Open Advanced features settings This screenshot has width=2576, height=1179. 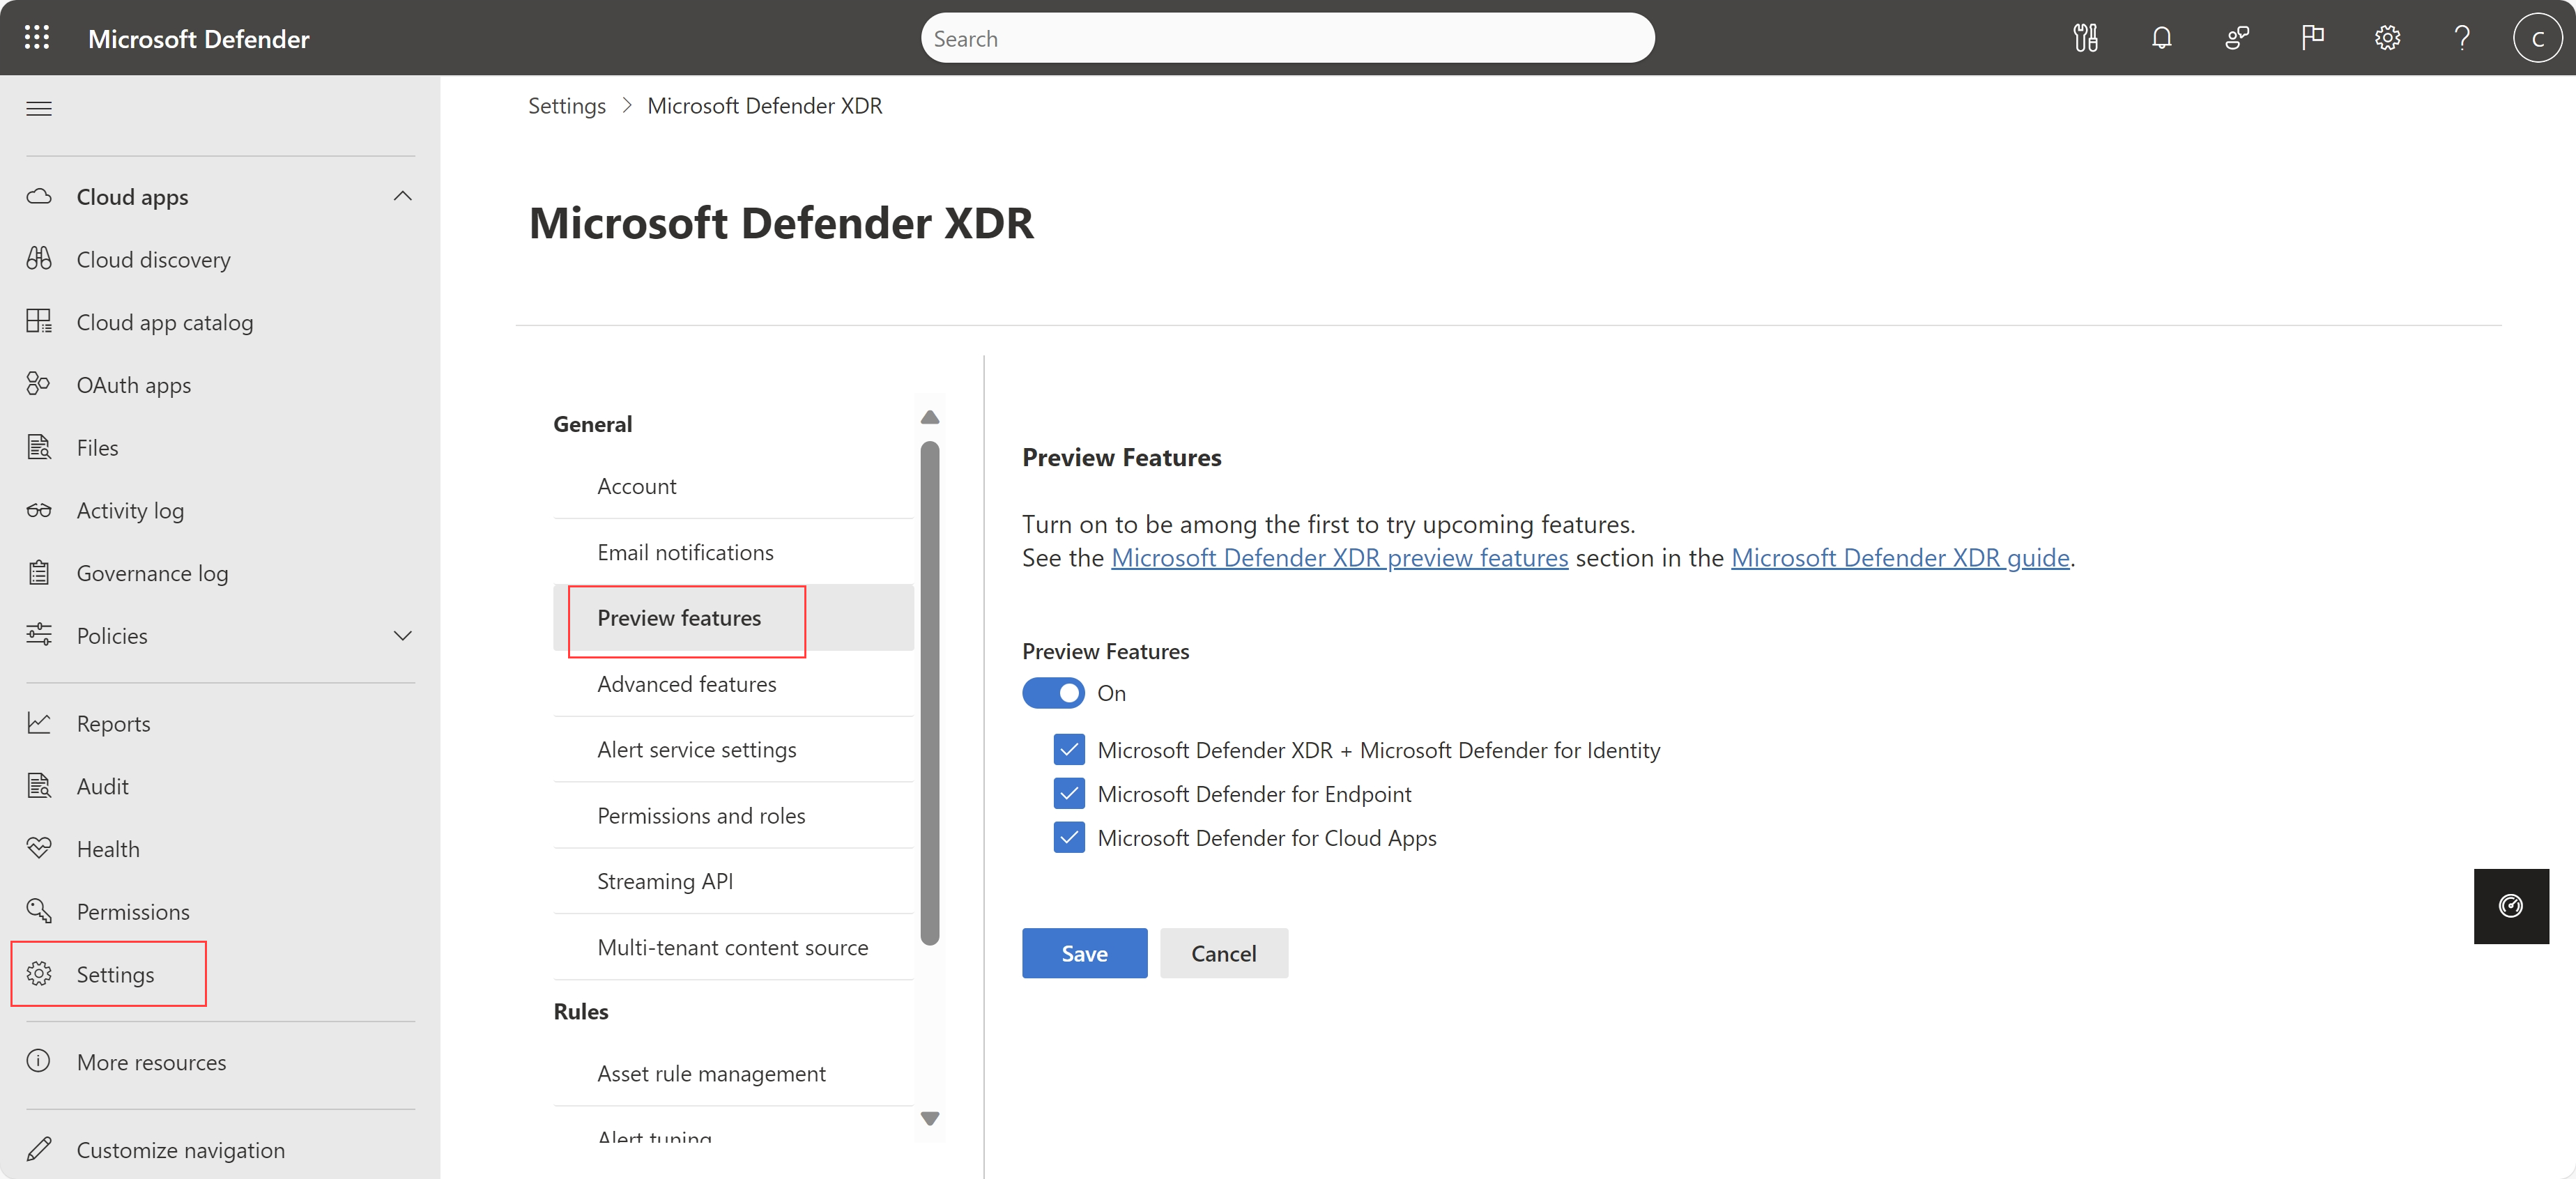pos(685,683)
